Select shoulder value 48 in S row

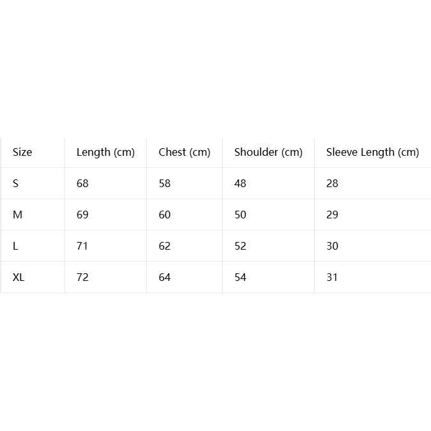click(x=240, y=183)
